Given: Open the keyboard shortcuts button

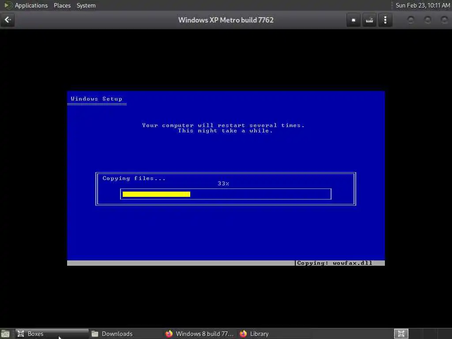Looking at the screenshot, I should coord(369,20).
